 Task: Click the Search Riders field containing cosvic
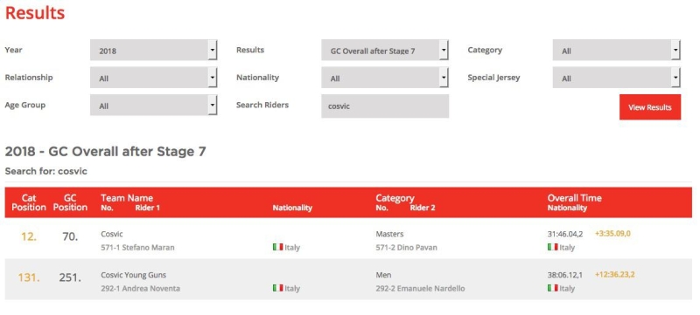385,106
